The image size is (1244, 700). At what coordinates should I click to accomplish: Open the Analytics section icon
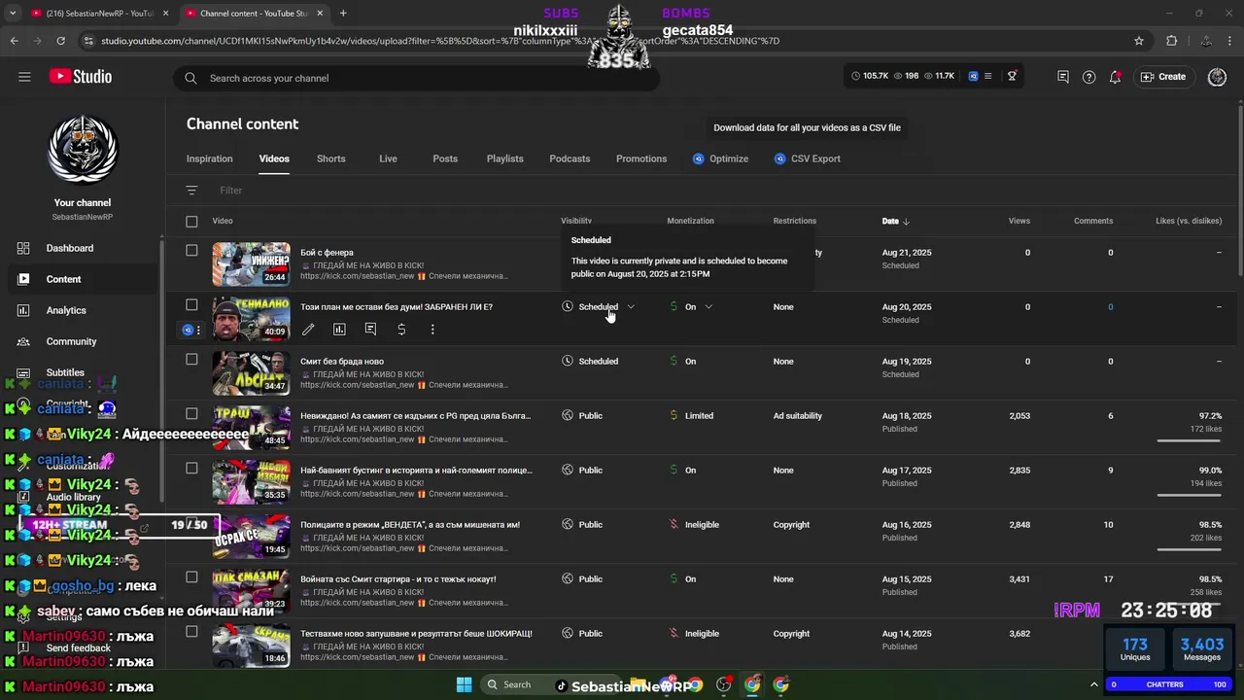click(23, 310)
